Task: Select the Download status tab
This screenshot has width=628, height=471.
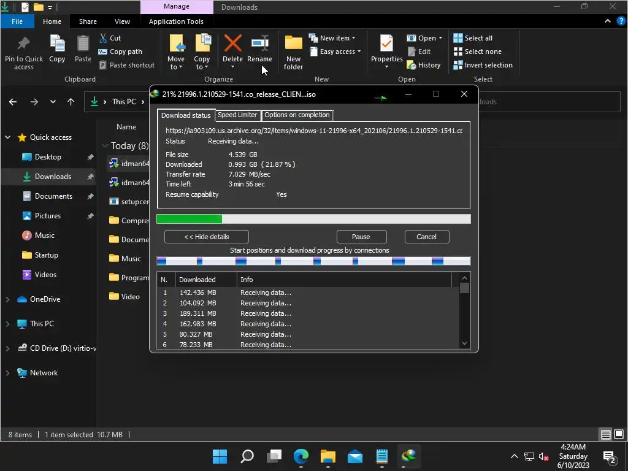Action: pyautogui.click(x=186, y=115)
